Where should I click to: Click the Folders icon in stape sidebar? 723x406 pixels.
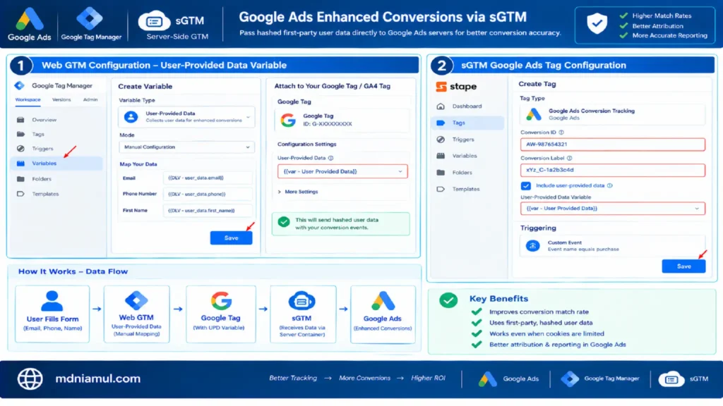click(x=441, y=173)
